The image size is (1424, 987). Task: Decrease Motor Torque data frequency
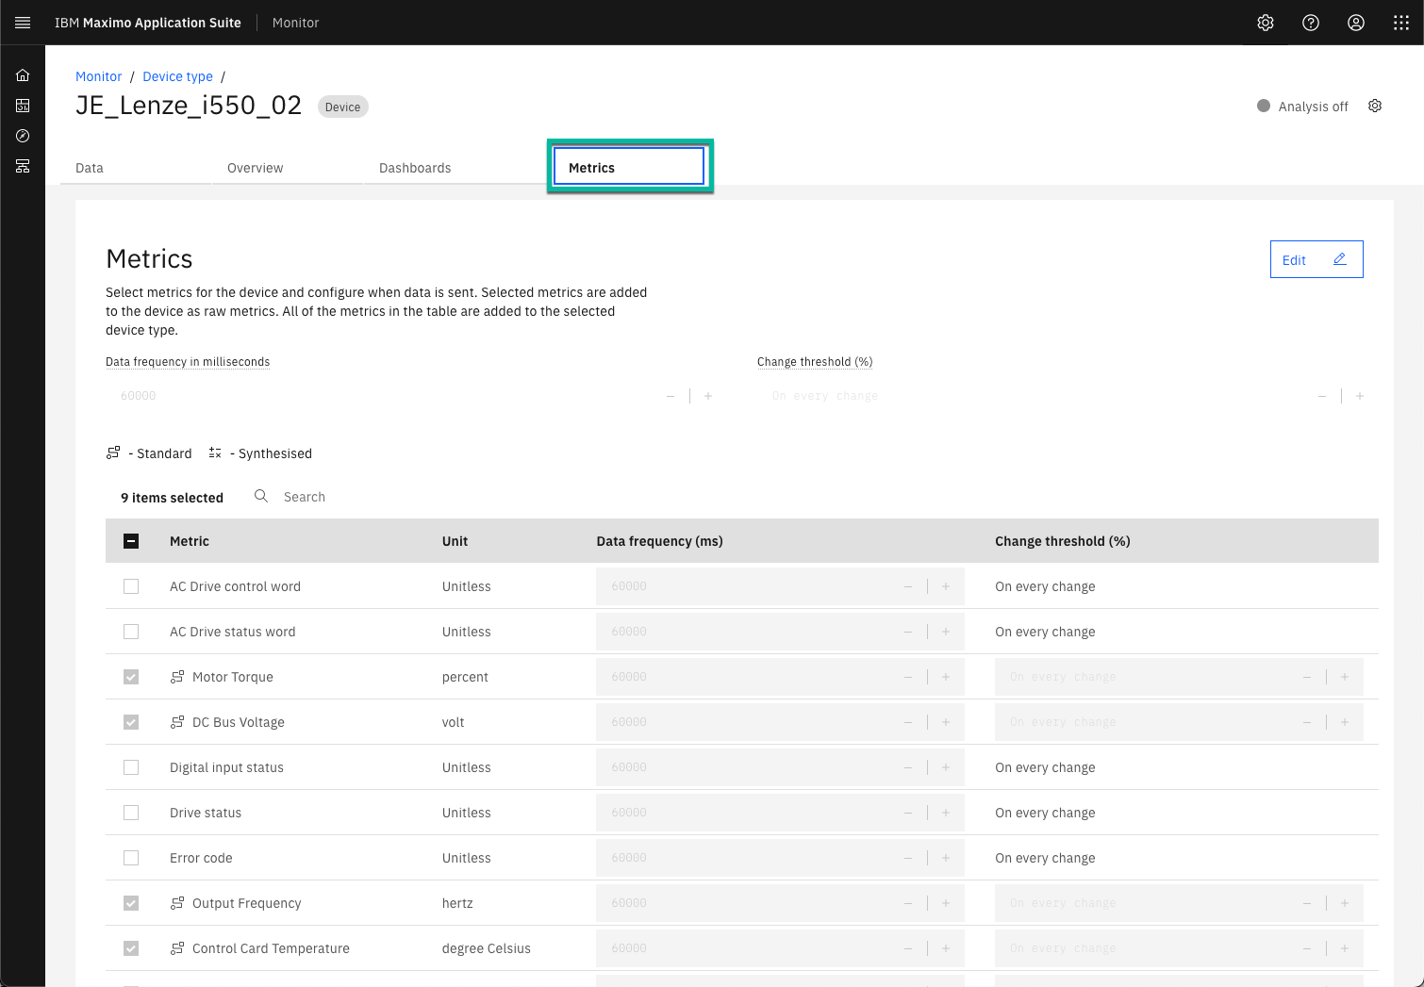pos(908,677)
